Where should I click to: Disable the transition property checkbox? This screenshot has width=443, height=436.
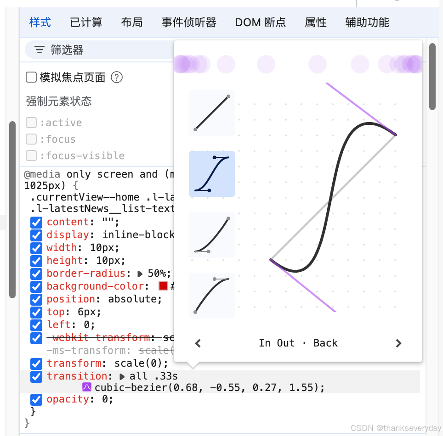click(x=36, y=376)
